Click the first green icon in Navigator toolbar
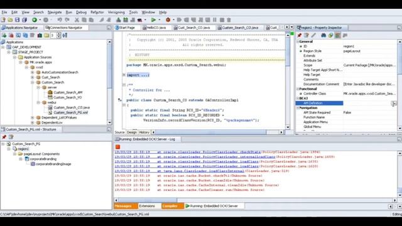The image size is (402, 226). tap(4, 35)
